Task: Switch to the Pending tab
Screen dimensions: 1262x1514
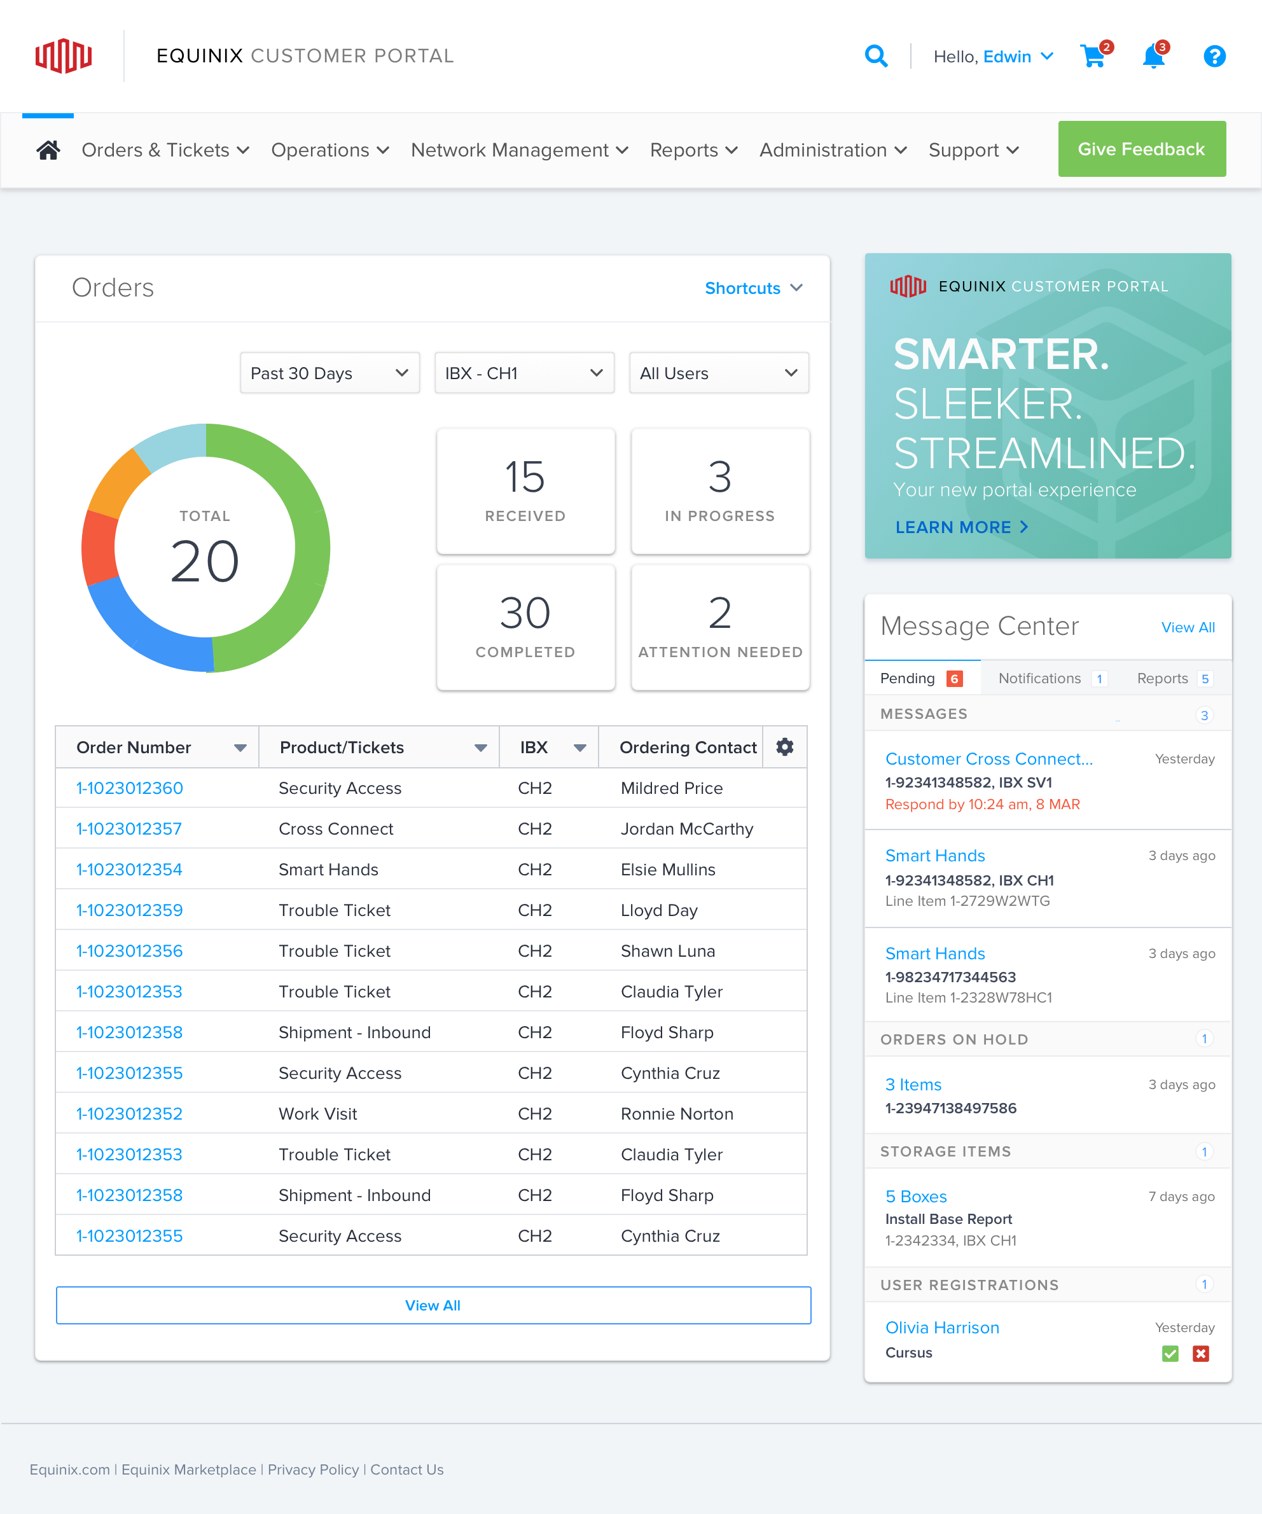Action: [922, 678]
